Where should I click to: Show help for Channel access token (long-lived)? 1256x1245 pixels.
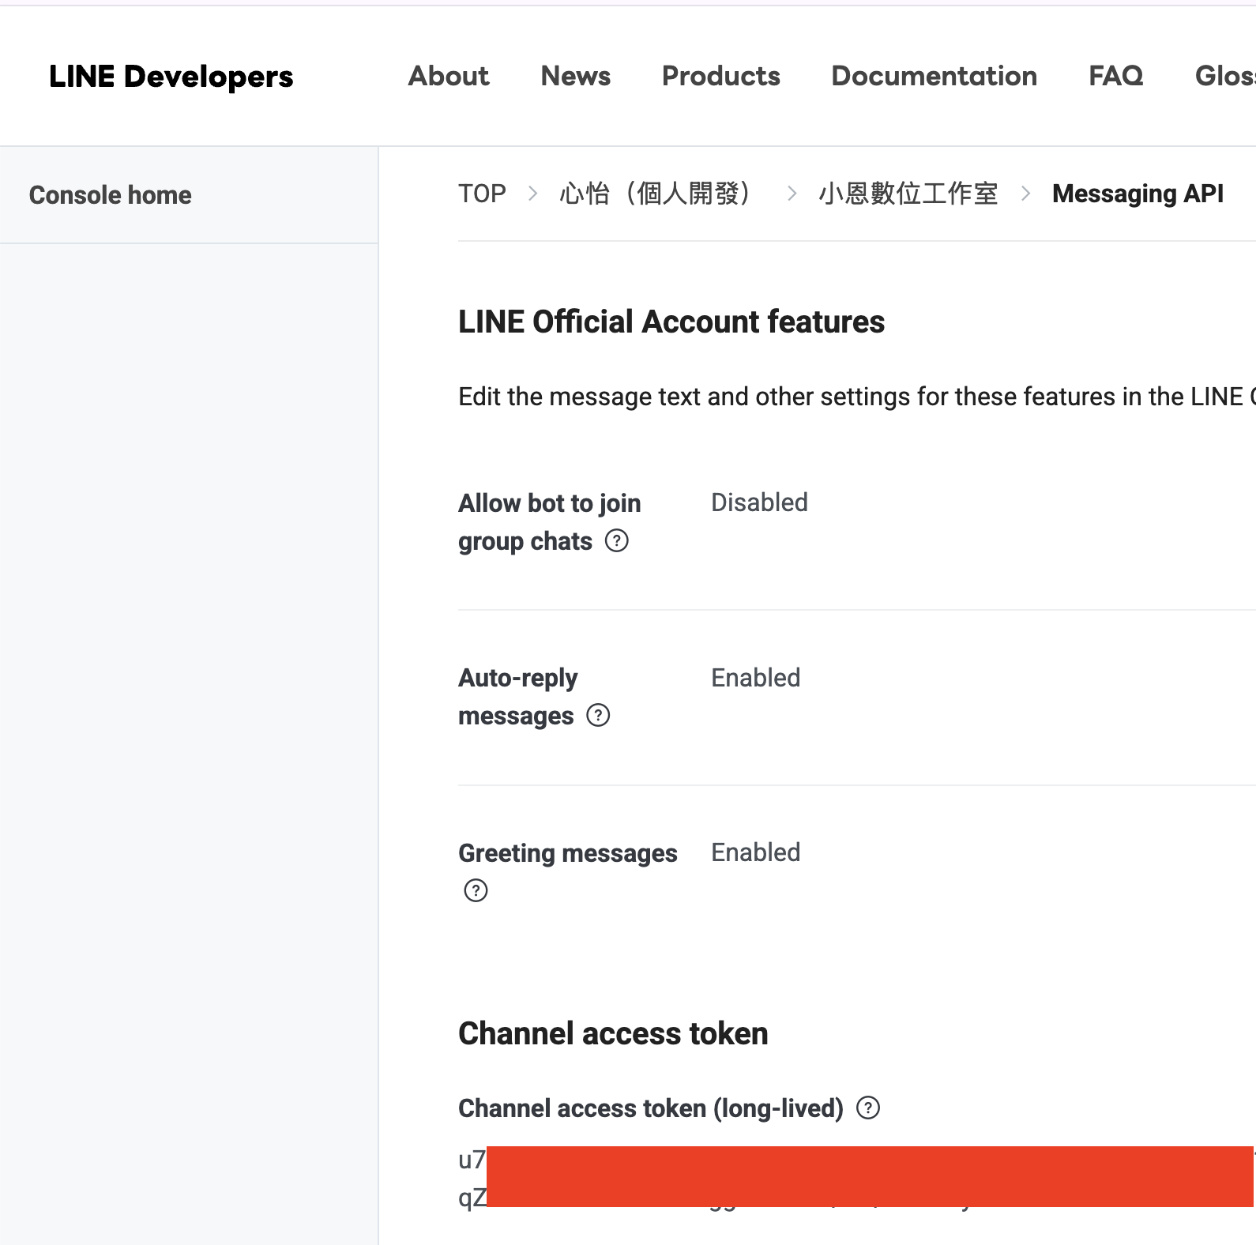pyautogui.click(x=868, y=1108)
